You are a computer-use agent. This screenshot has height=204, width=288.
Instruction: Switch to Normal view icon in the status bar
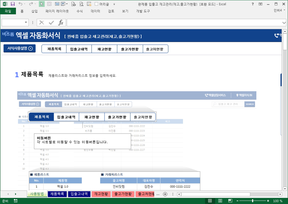(x=210, y=201)
